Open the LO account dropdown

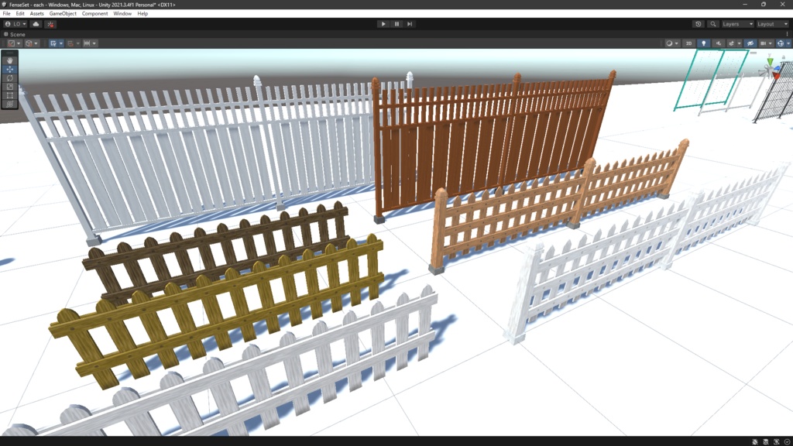point(15,24)
